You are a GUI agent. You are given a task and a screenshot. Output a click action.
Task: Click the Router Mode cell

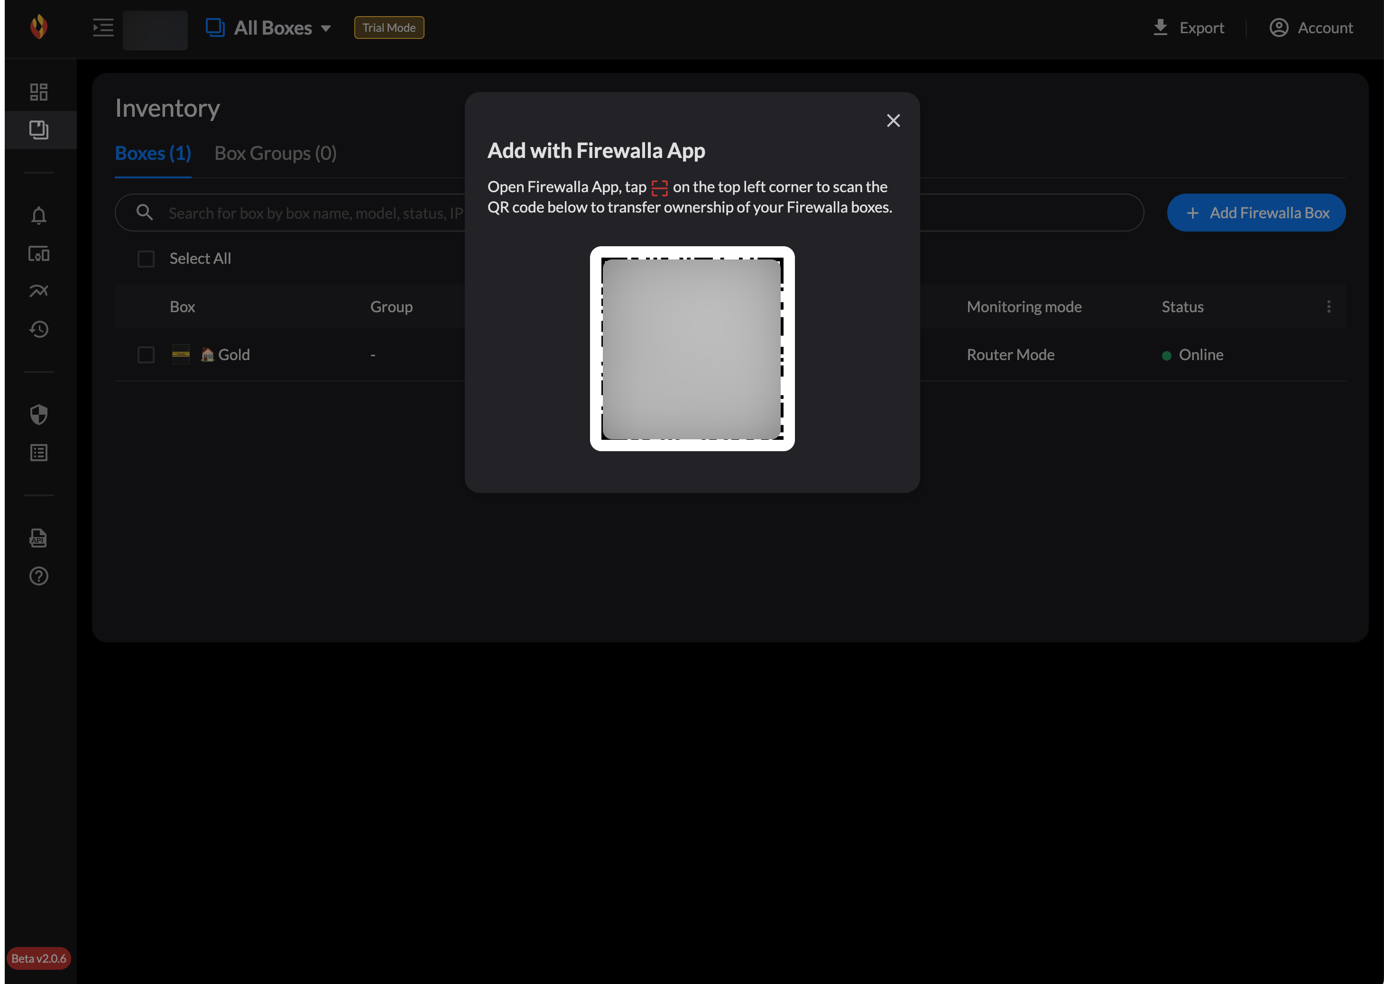(1010, 354)
